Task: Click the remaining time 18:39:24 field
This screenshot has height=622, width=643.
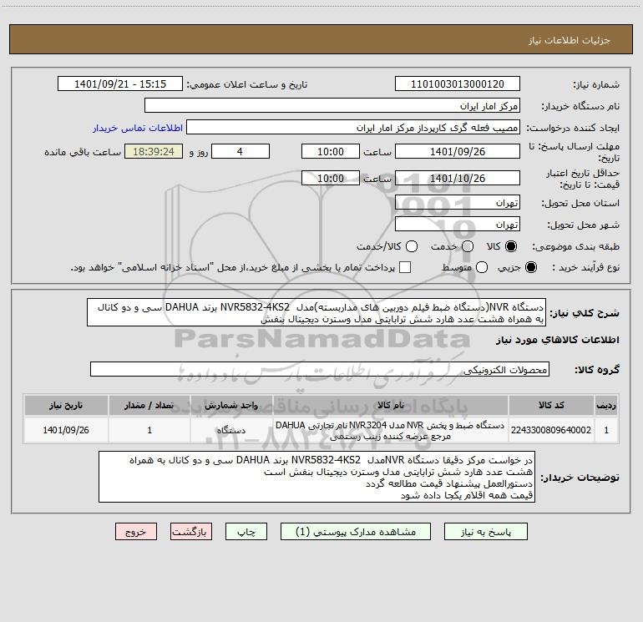Action: point(154,151)
